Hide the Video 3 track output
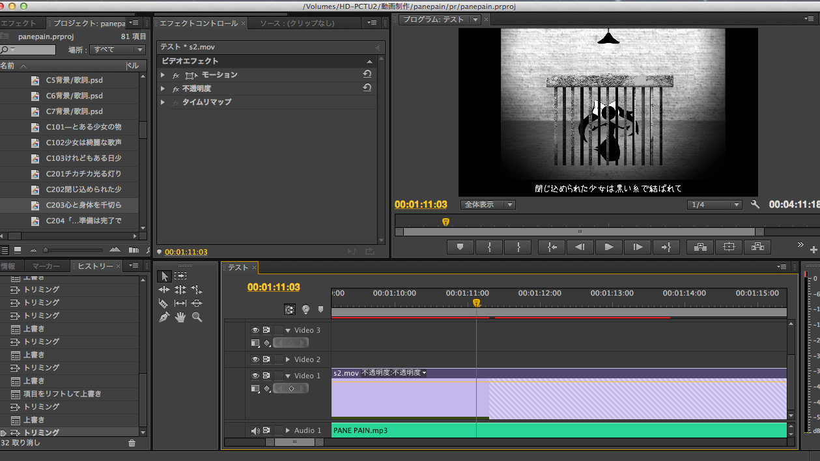820x461 pixels. pyautogui.click(x=255, y=330)
